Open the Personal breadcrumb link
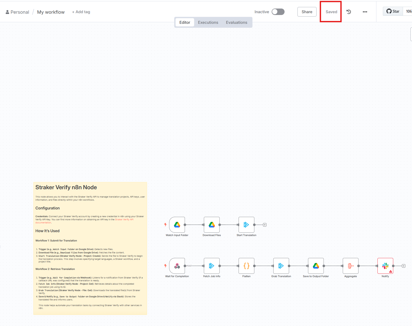Viewport: 412px width, 326px height. point(20,12)
